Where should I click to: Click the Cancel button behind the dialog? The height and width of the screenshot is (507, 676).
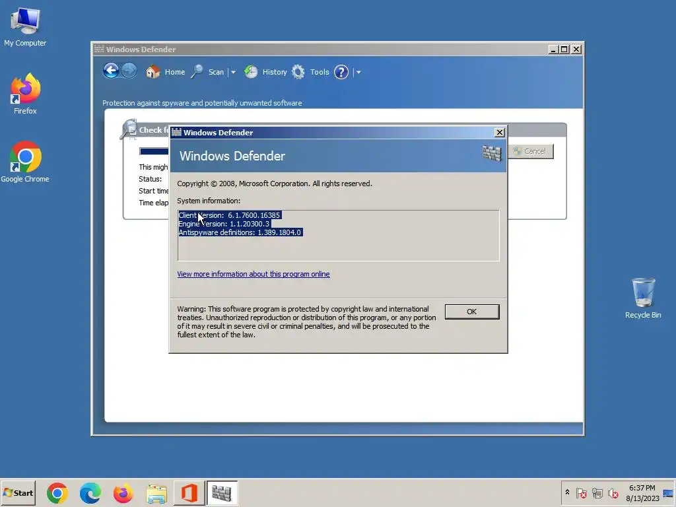tap(531, 151)
